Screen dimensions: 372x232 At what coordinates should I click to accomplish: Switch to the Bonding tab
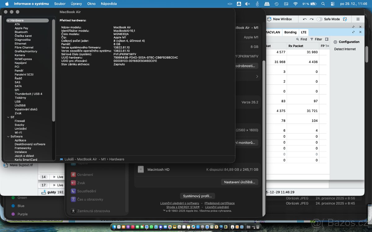[x=290, y=32]
